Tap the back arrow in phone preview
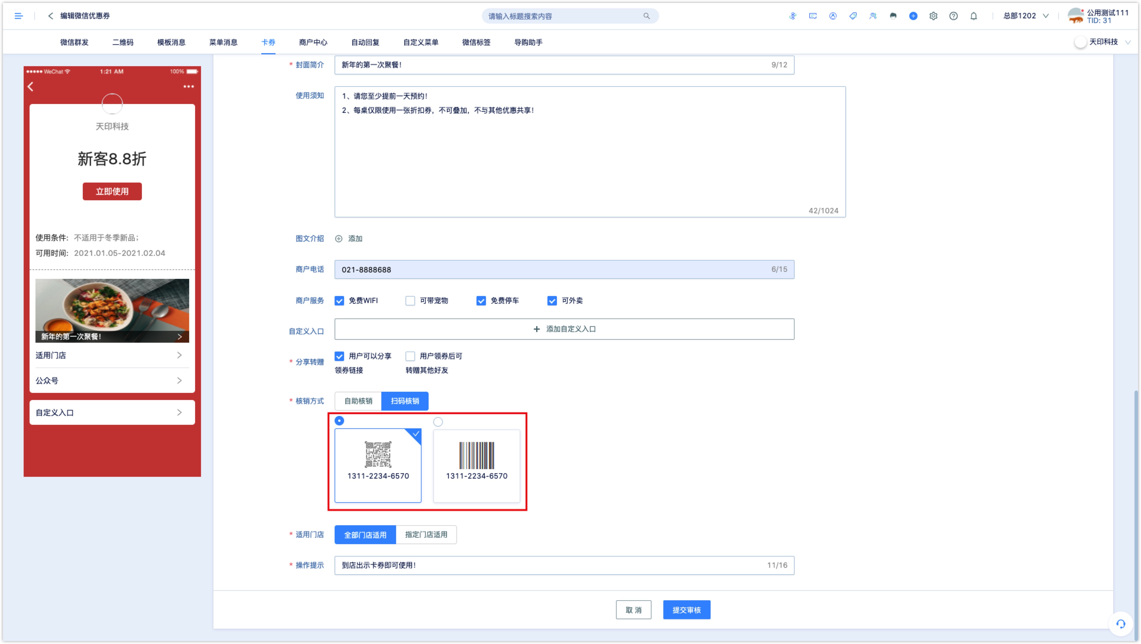This screenshot has height=644, width=1141. (x=30, y=87)
